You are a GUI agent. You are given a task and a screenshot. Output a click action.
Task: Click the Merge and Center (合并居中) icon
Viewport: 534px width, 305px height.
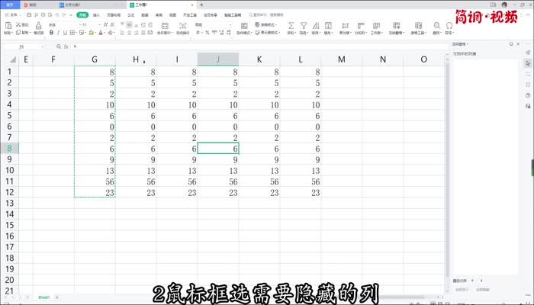164,26
